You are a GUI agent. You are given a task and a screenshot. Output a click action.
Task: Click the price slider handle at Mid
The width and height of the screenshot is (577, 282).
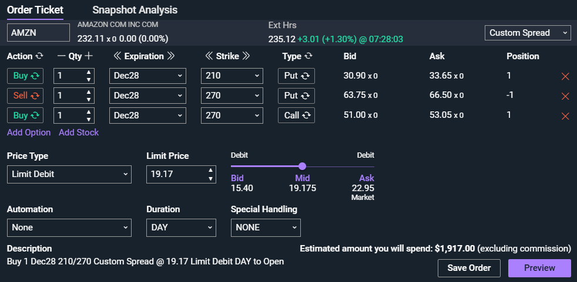coord(302,167)
